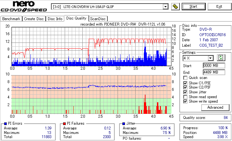Click the blue PI Errors legend square
This screenshot has height=141, width=232.
(5, 124)
